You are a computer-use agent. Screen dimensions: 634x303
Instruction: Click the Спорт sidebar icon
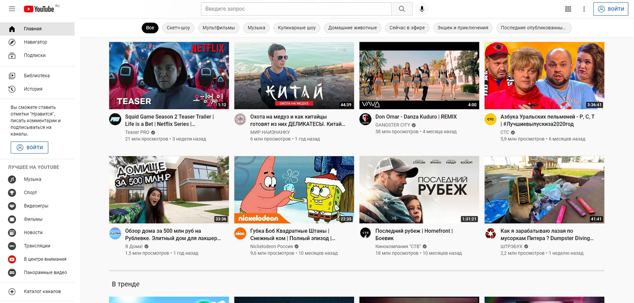pos(12,193)
